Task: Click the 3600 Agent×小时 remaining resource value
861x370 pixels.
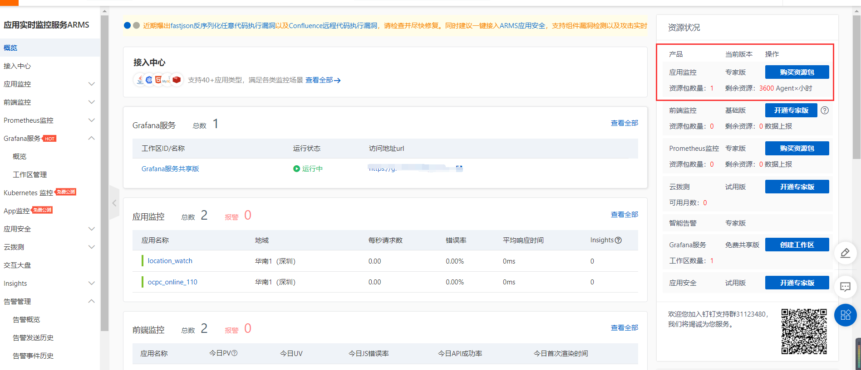Action: tap(786, 88)
